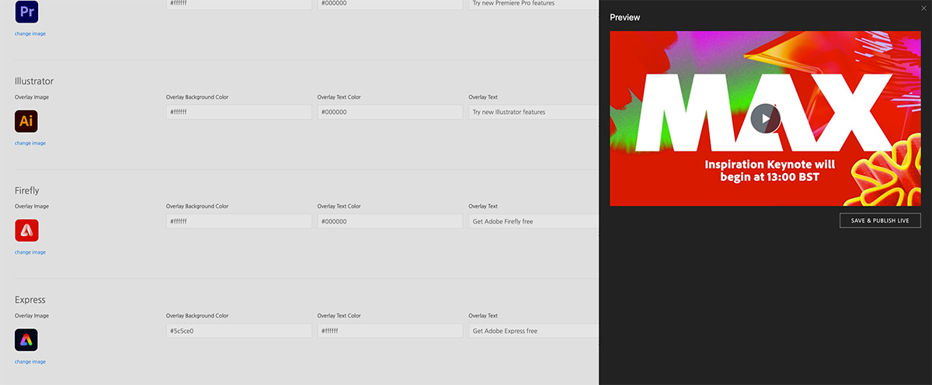Click change image link under Express
932x385 pixels.
[30, 362]
